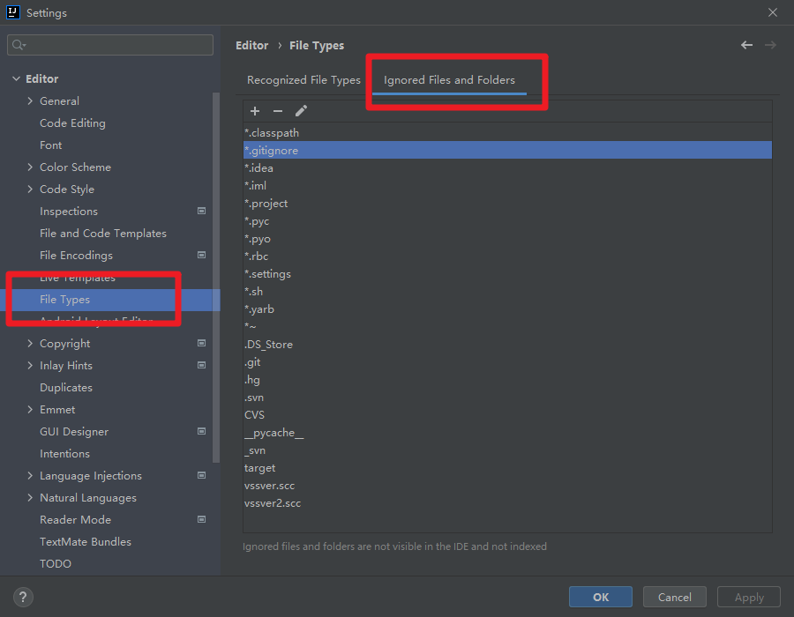This screenshot has width=794, height=617.
Task: Select the vssver2.scc entry
Action: click(507, 503)
